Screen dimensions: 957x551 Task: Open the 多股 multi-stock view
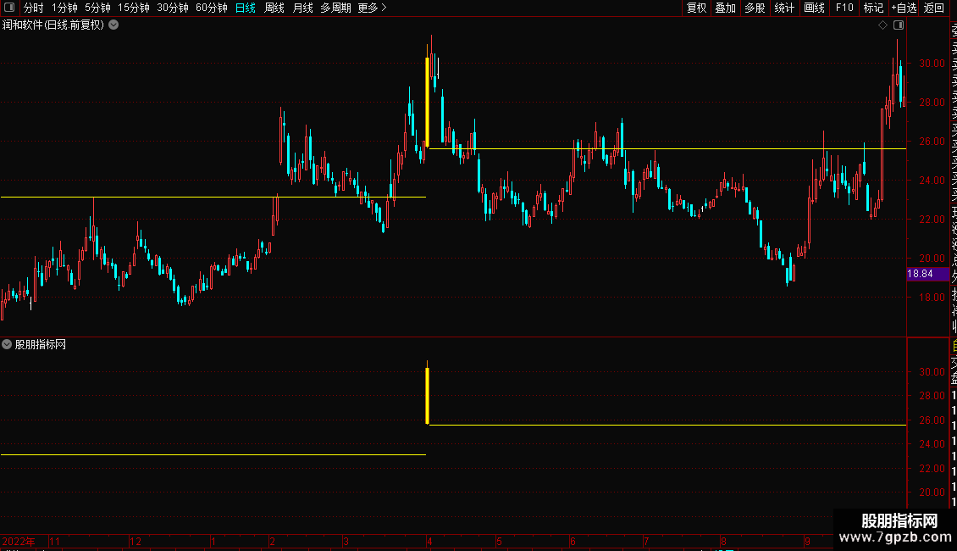point(755,8)
